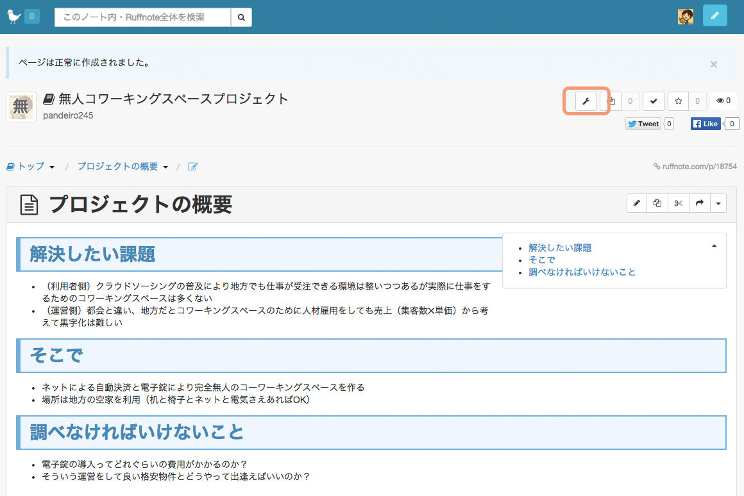Expand the プロジェクトの概要 breadcrumb dropdown
The image size is (744, 496).
[165, 167]
